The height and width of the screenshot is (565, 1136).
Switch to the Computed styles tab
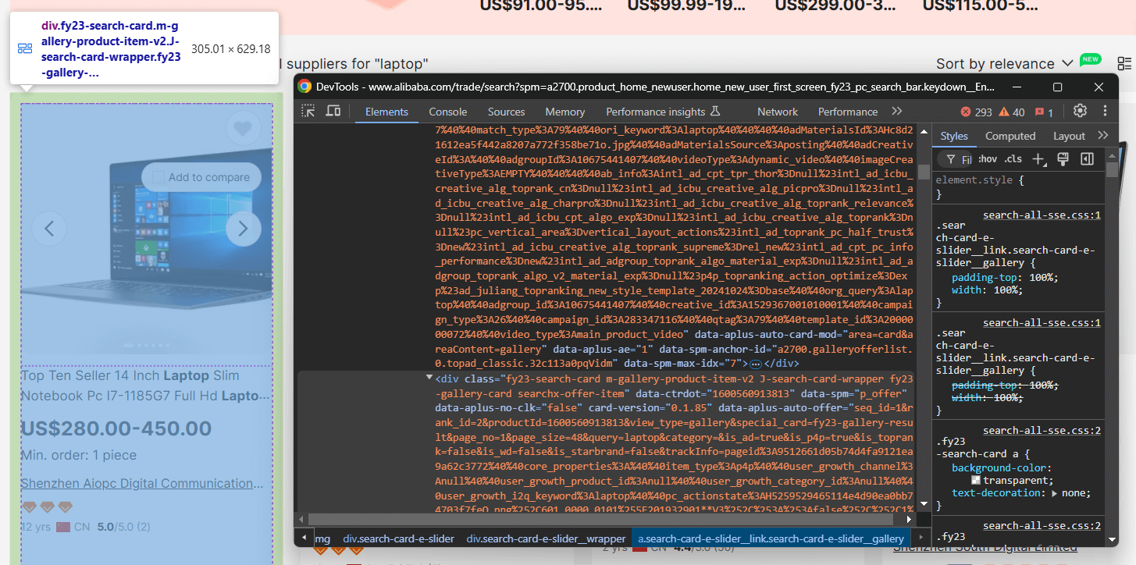[x=1010, y=136]
